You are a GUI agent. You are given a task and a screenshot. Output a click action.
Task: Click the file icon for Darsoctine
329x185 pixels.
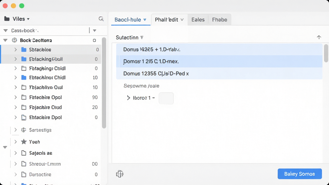pos(24,174)
